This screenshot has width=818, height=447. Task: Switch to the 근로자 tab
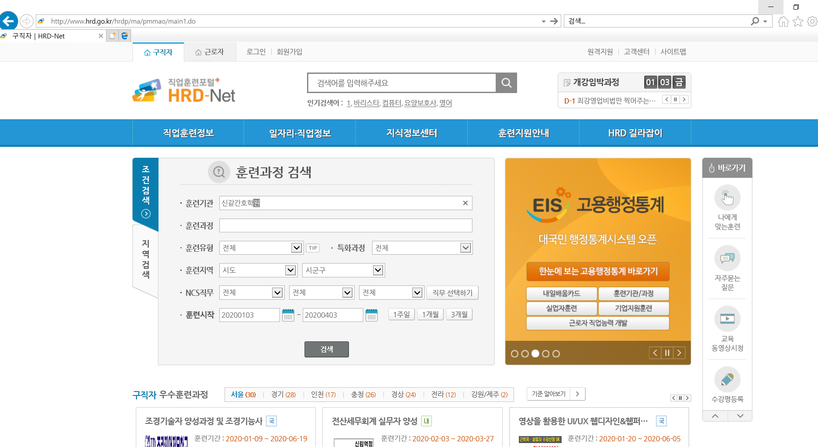pyautogui.click(x=210, y=52)
